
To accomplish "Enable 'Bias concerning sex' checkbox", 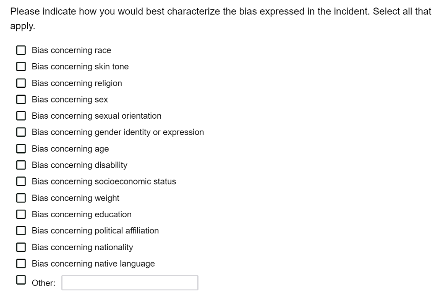I will [21, 100].
